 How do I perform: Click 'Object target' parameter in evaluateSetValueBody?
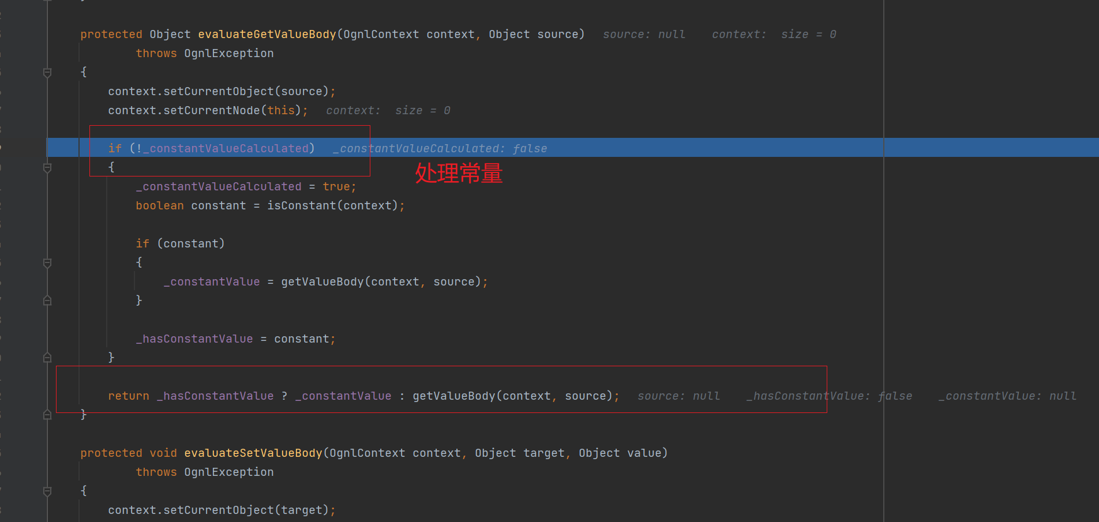tap(520, 453)
